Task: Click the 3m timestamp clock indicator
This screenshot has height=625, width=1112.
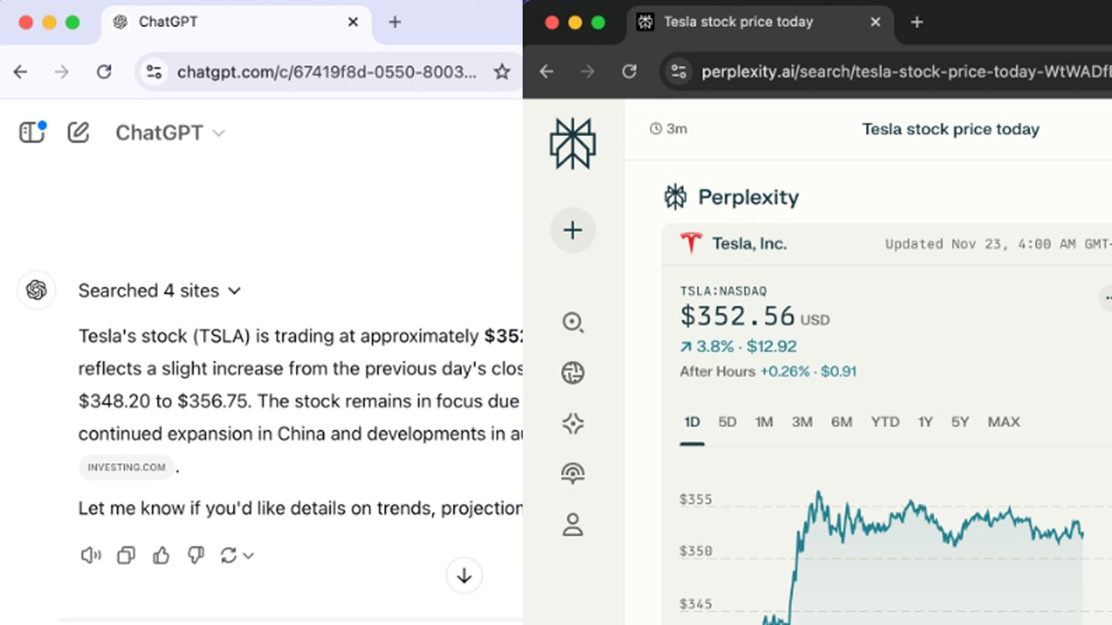Action: [x=669, y=128]
